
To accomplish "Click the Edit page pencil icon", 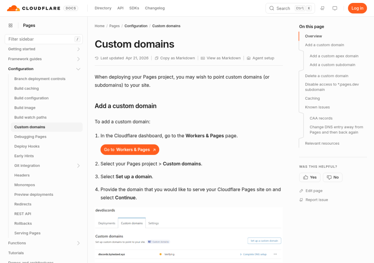I will (301, 191).
